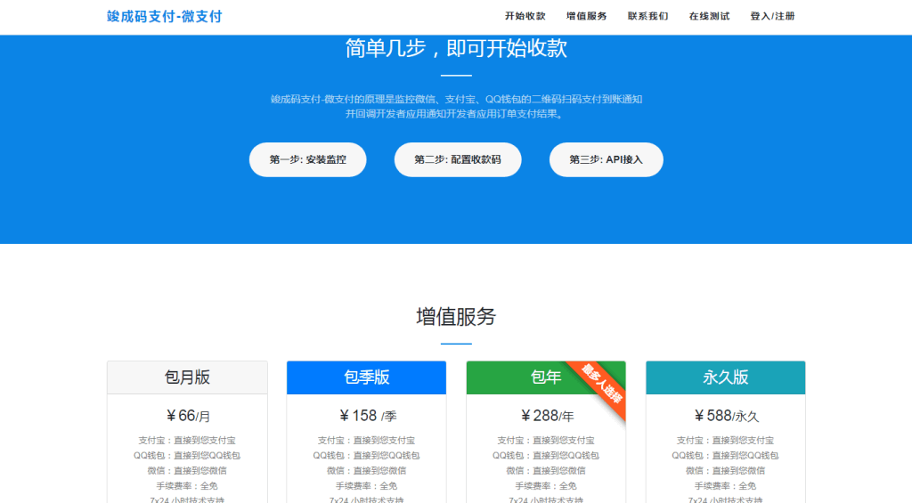Select the blue 包季版 plan header

[x=366, y=377]
